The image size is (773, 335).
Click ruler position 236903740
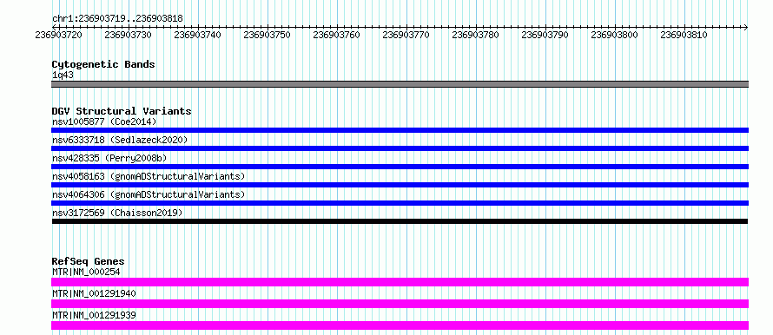point(198,35)
